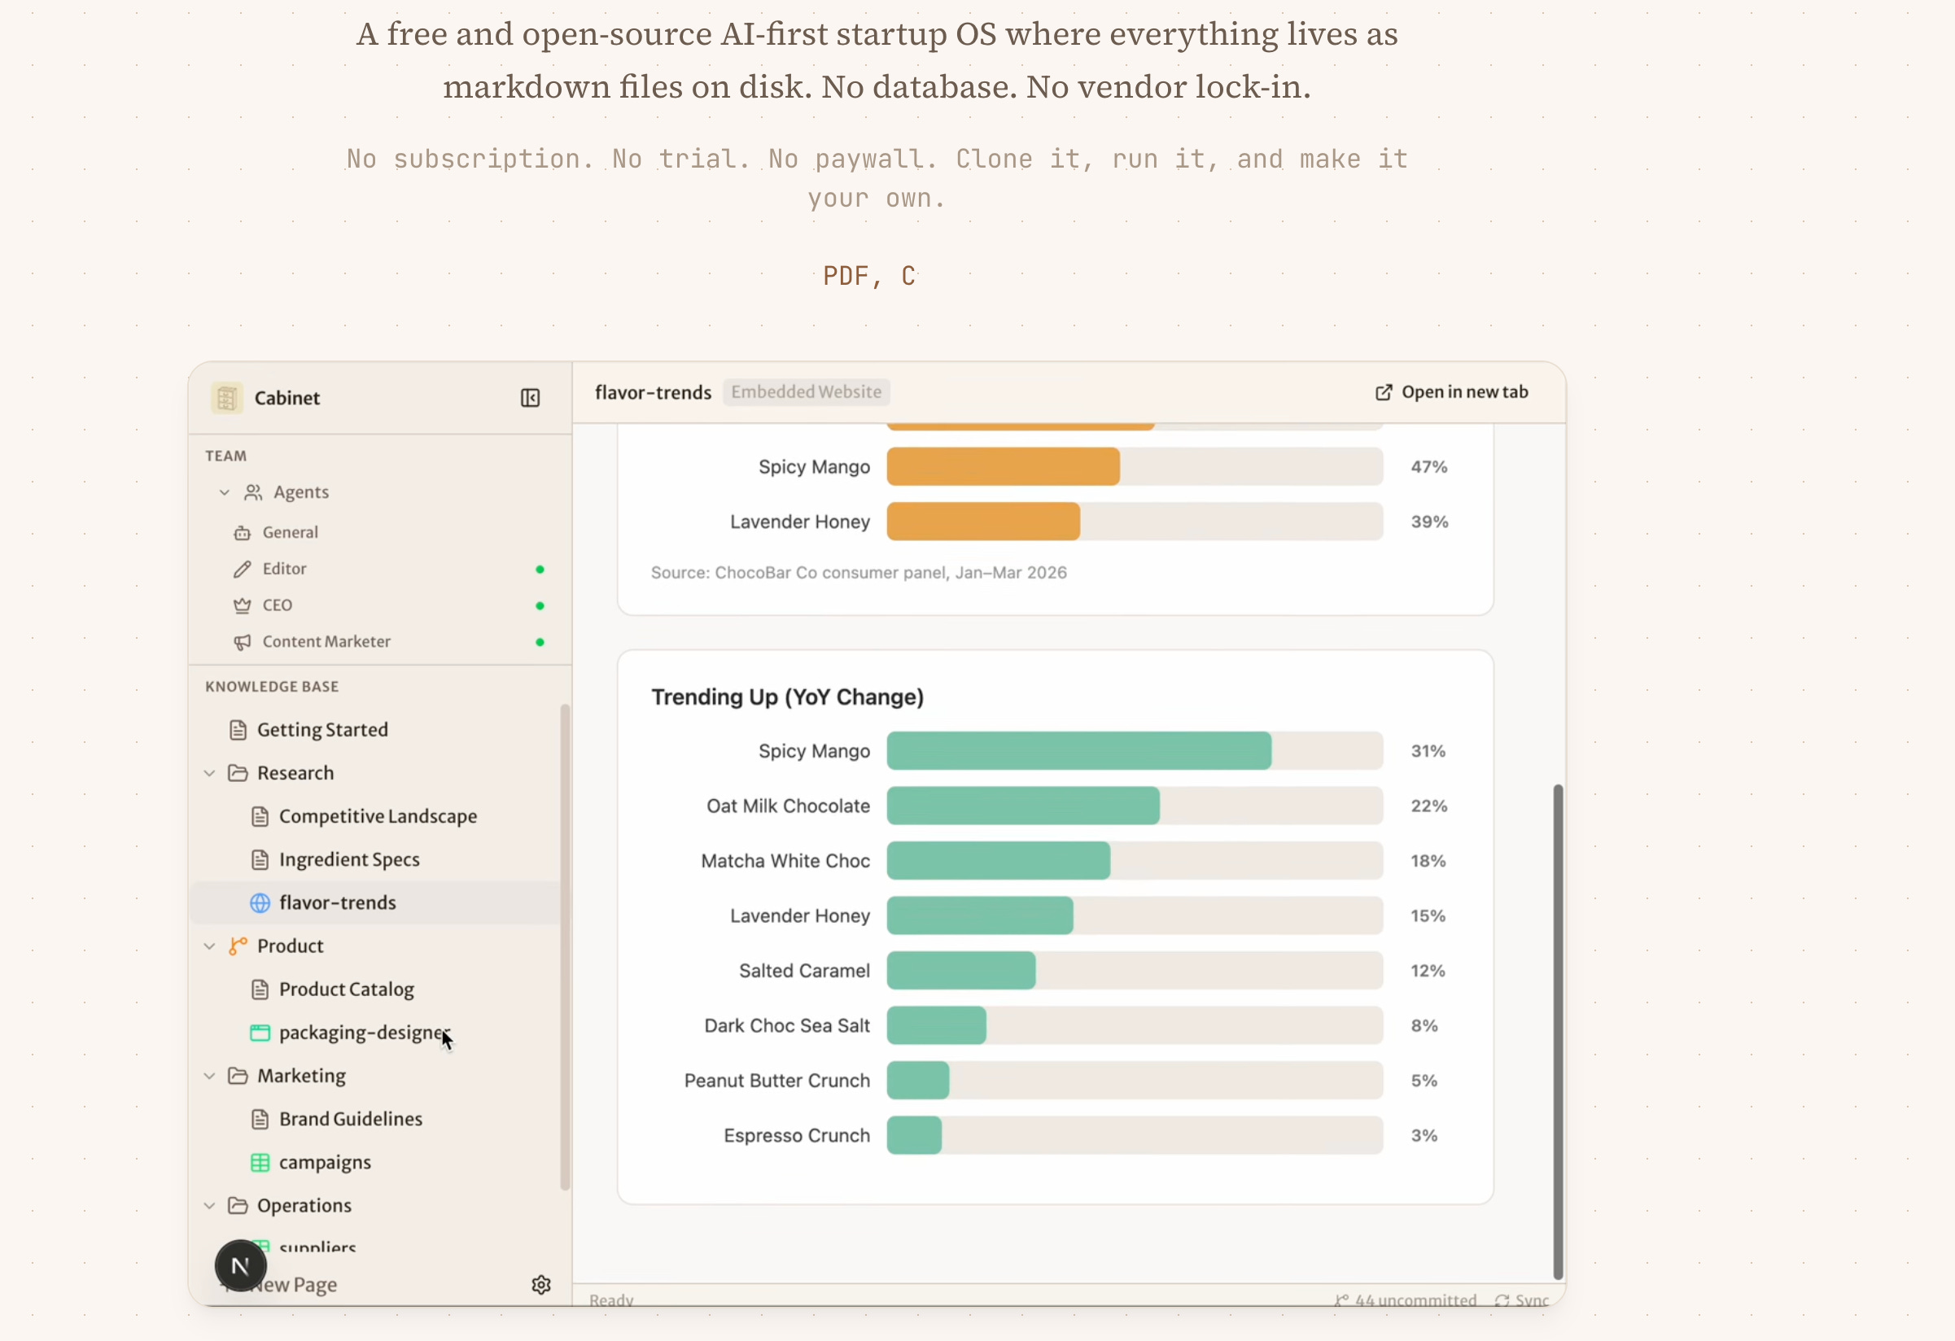
Task: Collapse the Research folder chevron
Action: (209, 773)
